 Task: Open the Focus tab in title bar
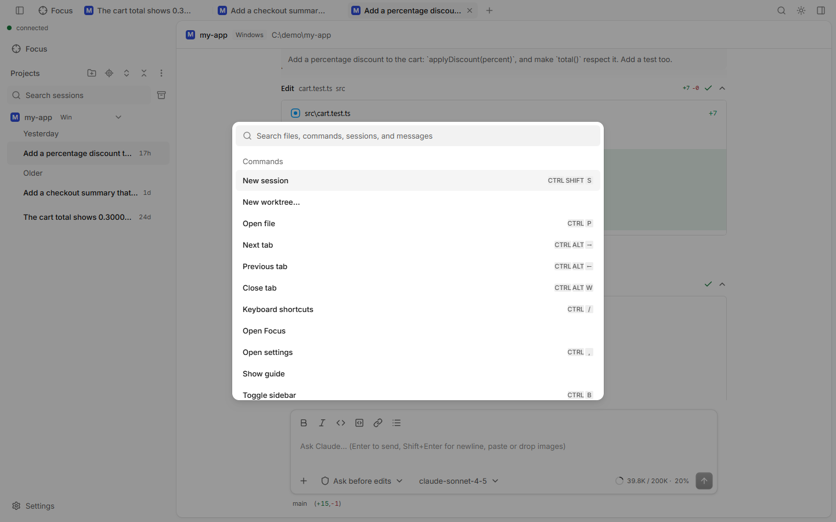pos(56,10)
